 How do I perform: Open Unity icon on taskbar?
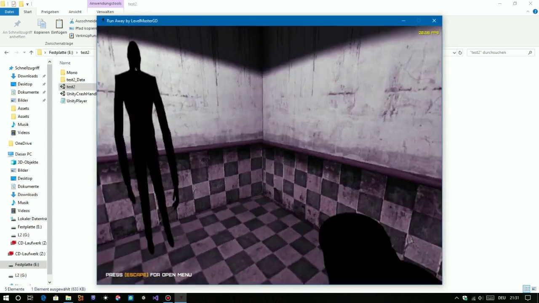(x=143, y=298)
